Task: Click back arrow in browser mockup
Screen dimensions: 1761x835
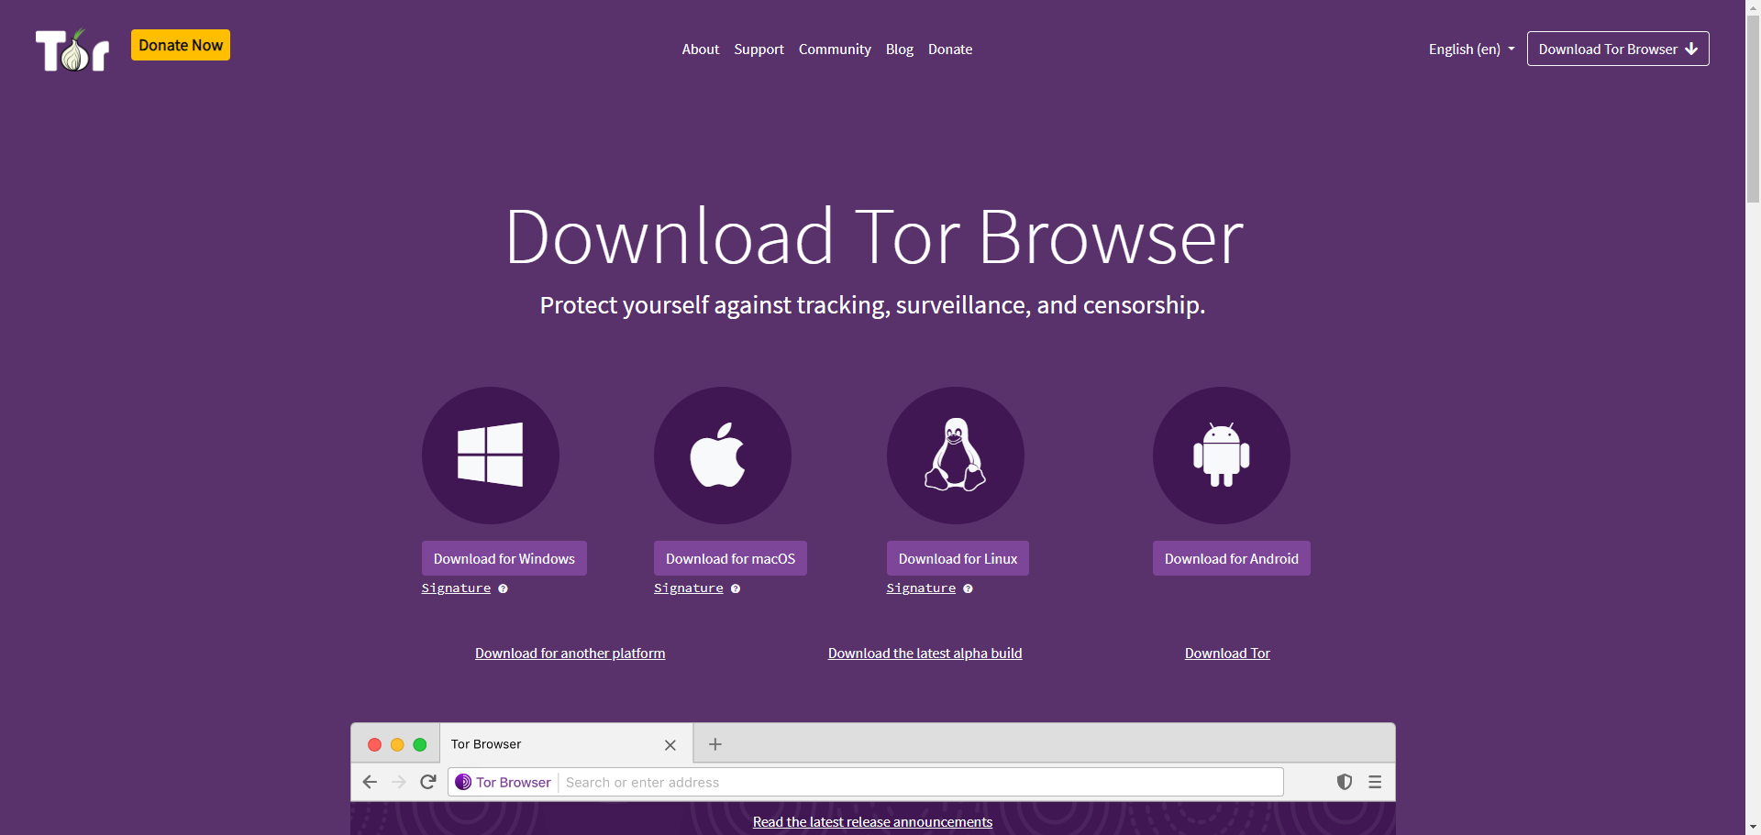Action: click(370, 782)
